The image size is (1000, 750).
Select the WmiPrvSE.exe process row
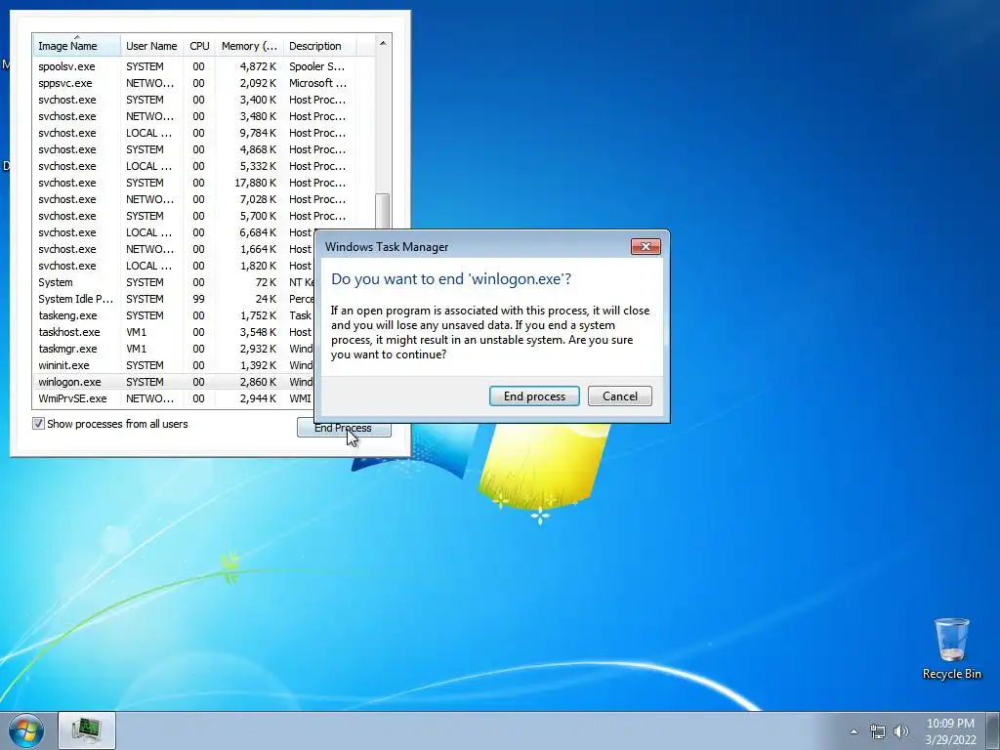[173, 398]
